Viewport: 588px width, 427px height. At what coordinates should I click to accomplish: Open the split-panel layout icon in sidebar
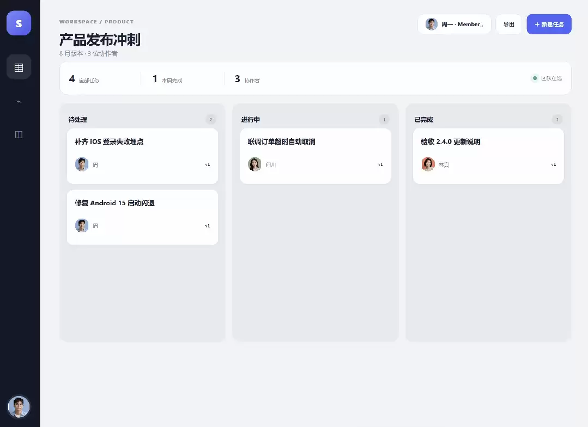point(19,135)
